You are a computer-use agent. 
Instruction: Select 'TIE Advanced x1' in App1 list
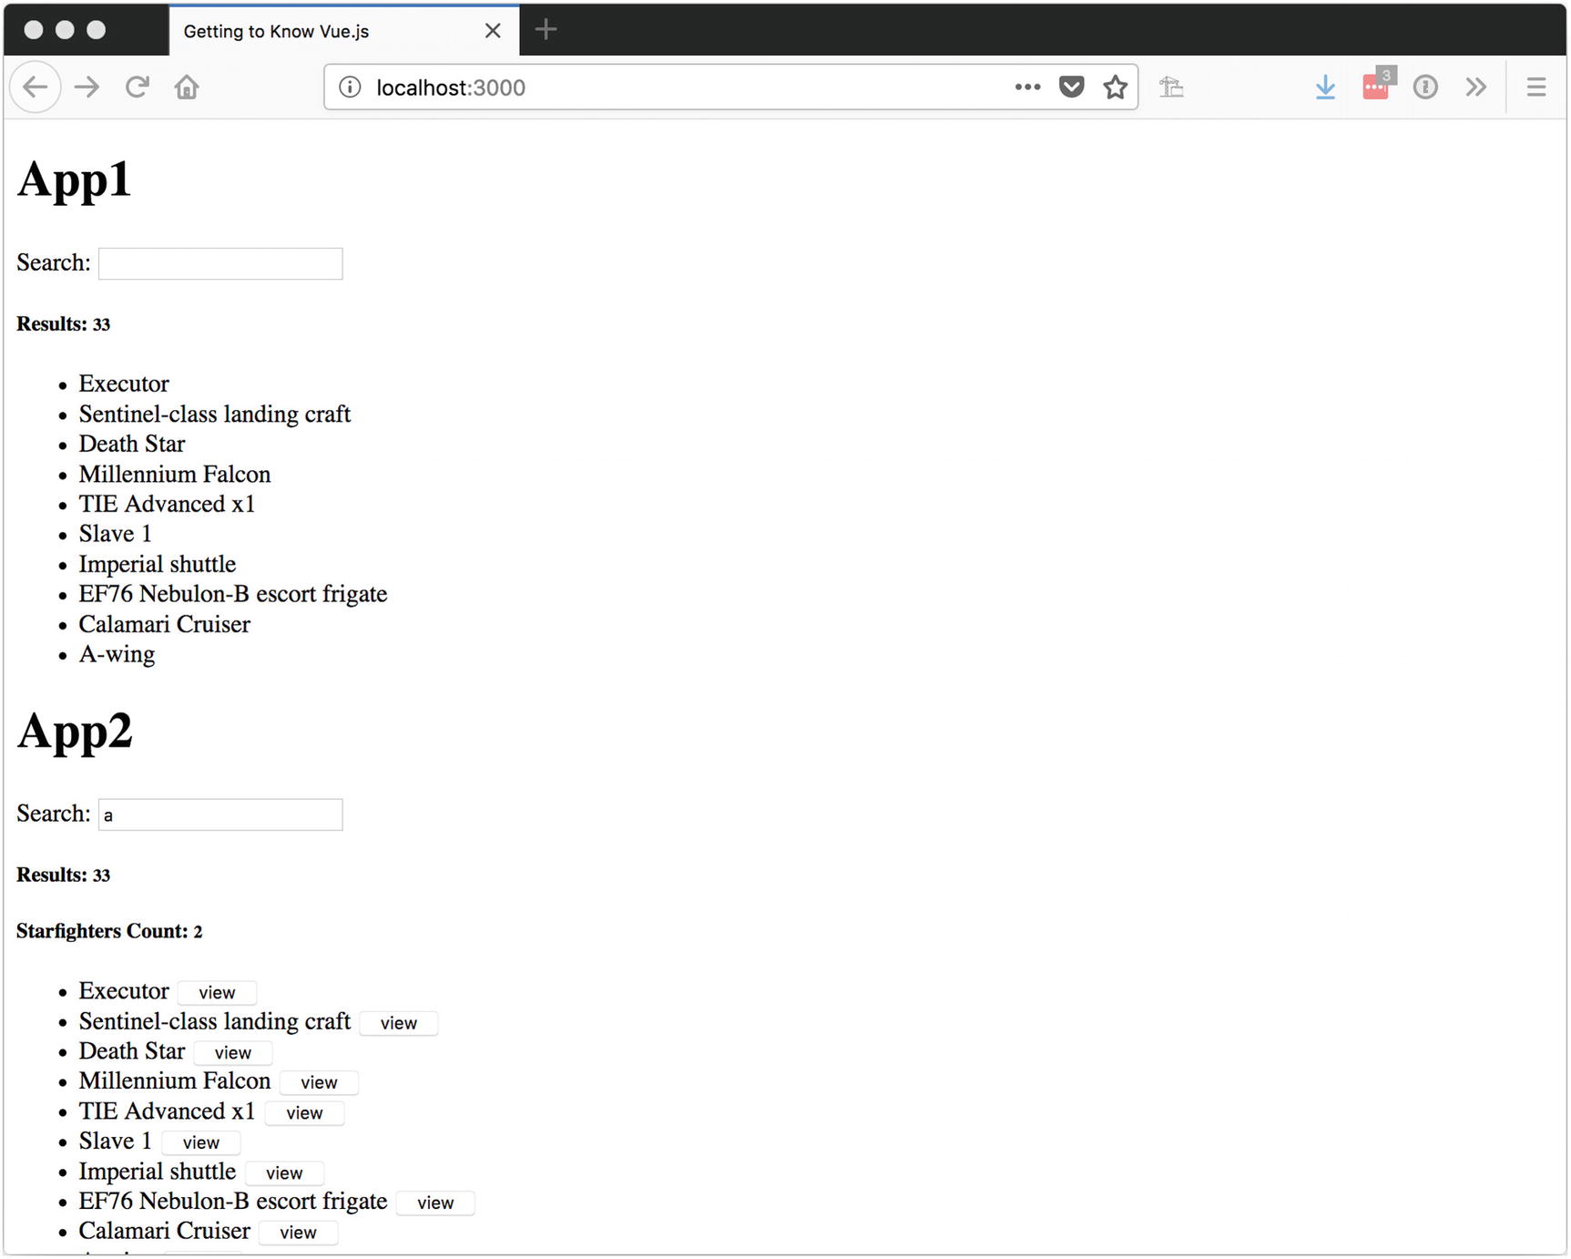(167, 505)
